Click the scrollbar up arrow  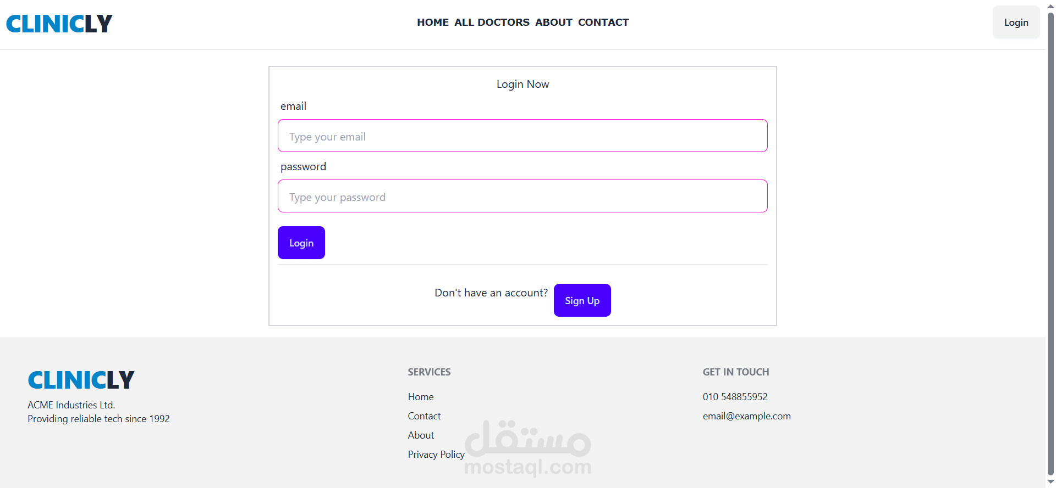pos(1050,5)
